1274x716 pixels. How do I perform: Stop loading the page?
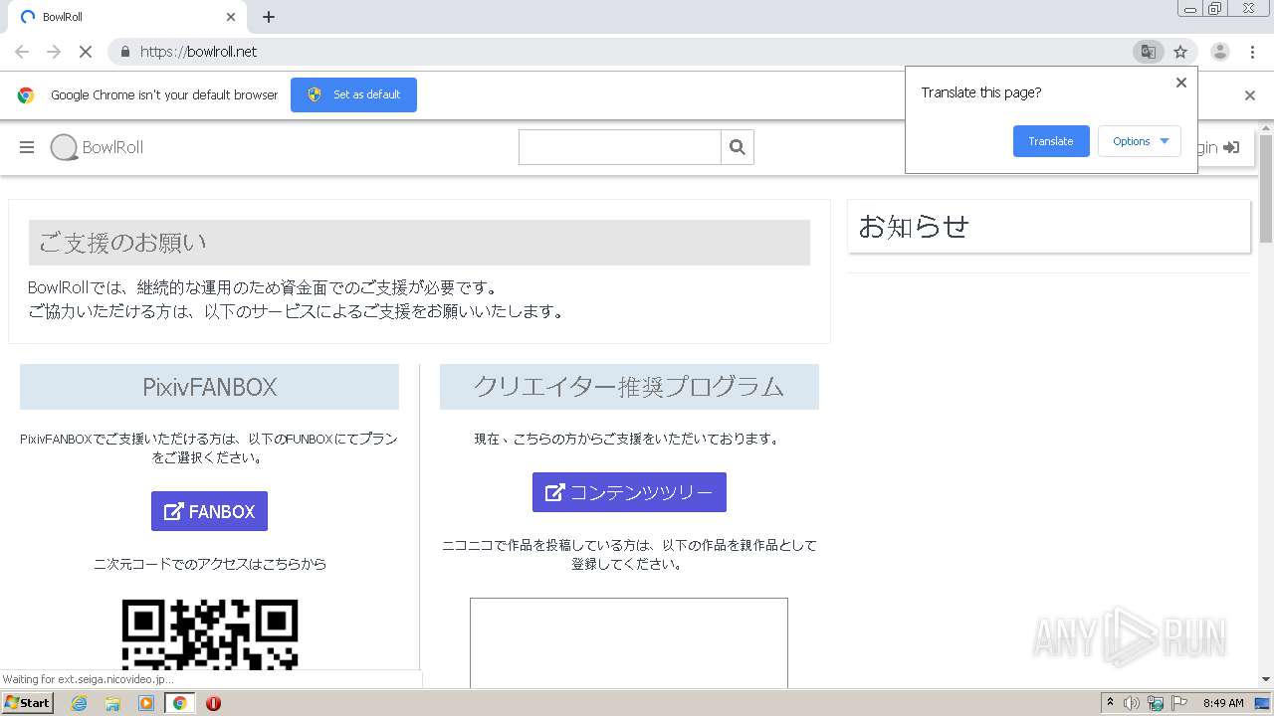(85, 52)
